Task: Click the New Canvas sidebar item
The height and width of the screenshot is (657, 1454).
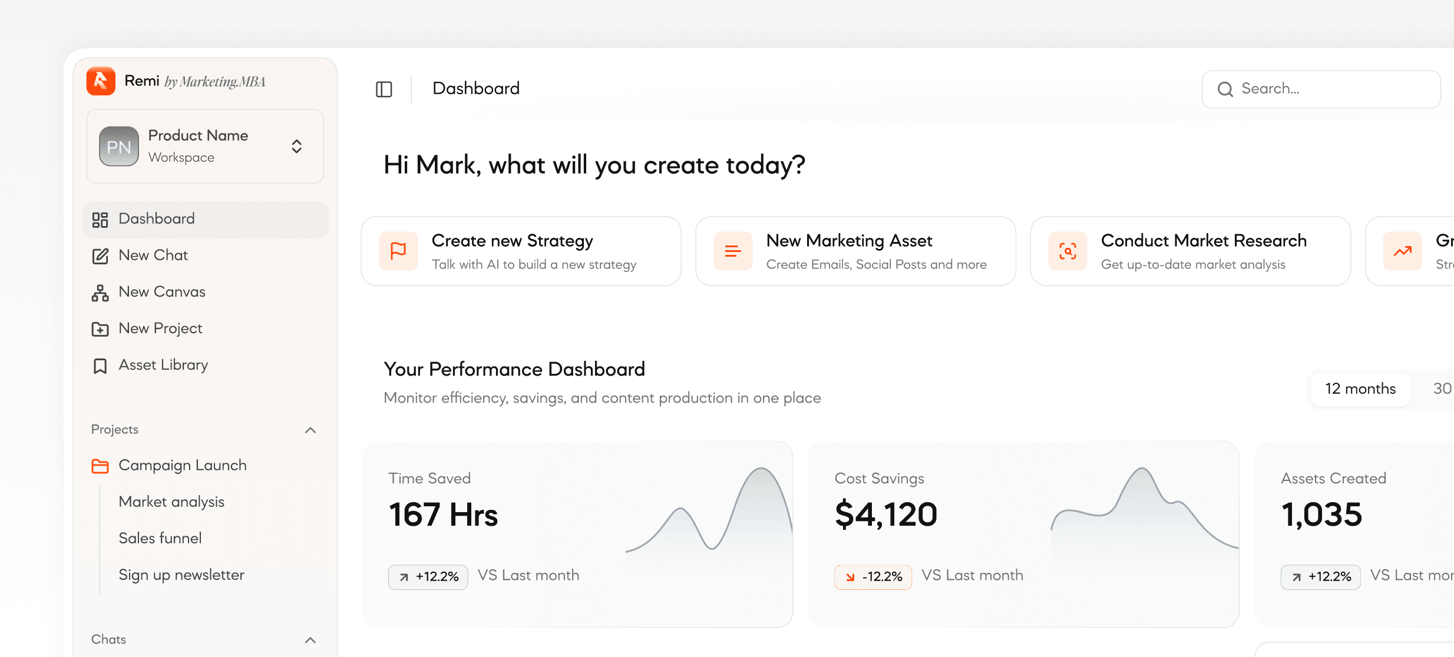Action: coord(162,292)
